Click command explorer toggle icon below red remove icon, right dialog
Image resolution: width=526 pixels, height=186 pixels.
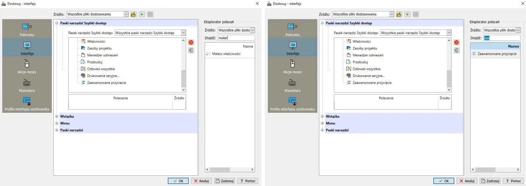pyautogui.click(x=457, y=51)
